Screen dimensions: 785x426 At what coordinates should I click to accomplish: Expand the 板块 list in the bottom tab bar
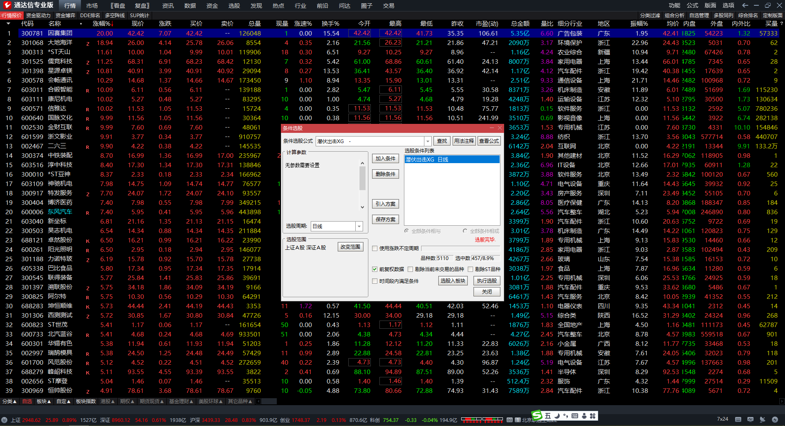(x=44, y=401)
